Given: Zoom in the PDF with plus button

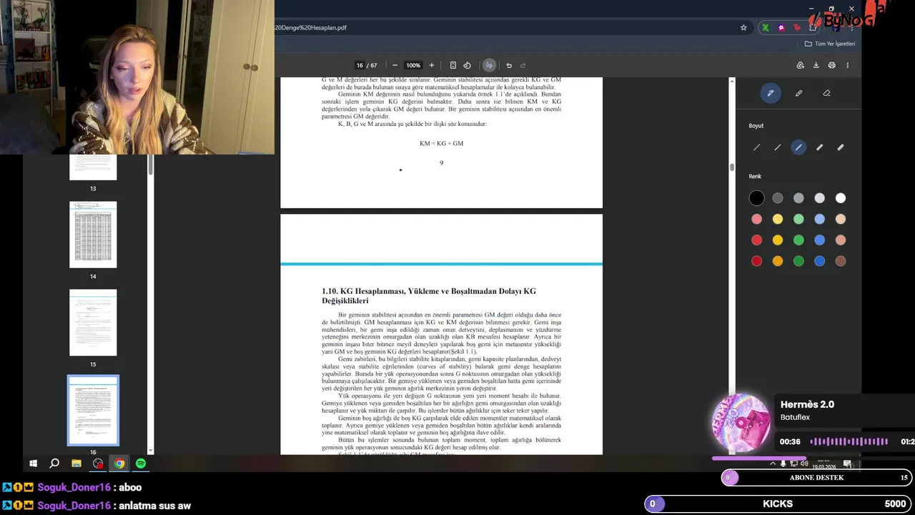Looking at the screenshot, I should point(431,65).
